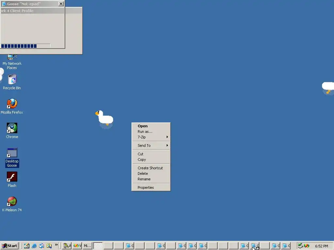Click the magnifier folder quick launch icon
Viewport: 334px width, 250px height.
(49, 246)
